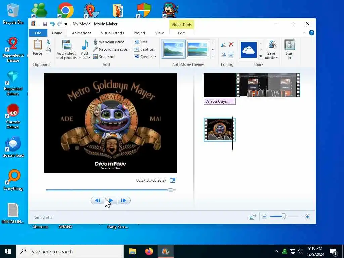
Task: Open Add videos and photos
Action: pyautogui.click(x=66, y=50)
